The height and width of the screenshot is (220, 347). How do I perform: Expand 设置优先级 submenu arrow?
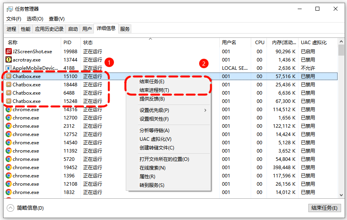coord(205,110)
